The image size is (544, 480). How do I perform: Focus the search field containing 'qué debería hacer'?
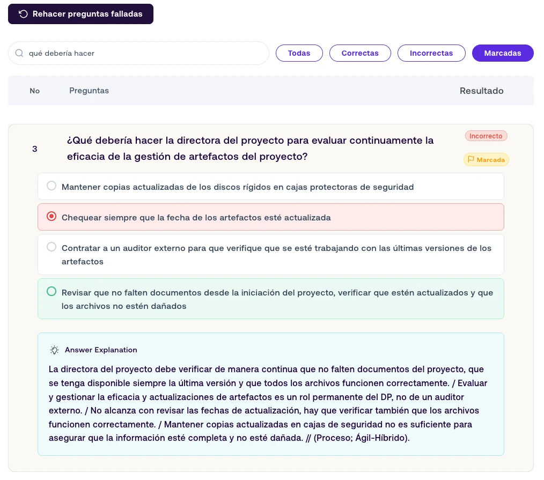pos(138,53)
